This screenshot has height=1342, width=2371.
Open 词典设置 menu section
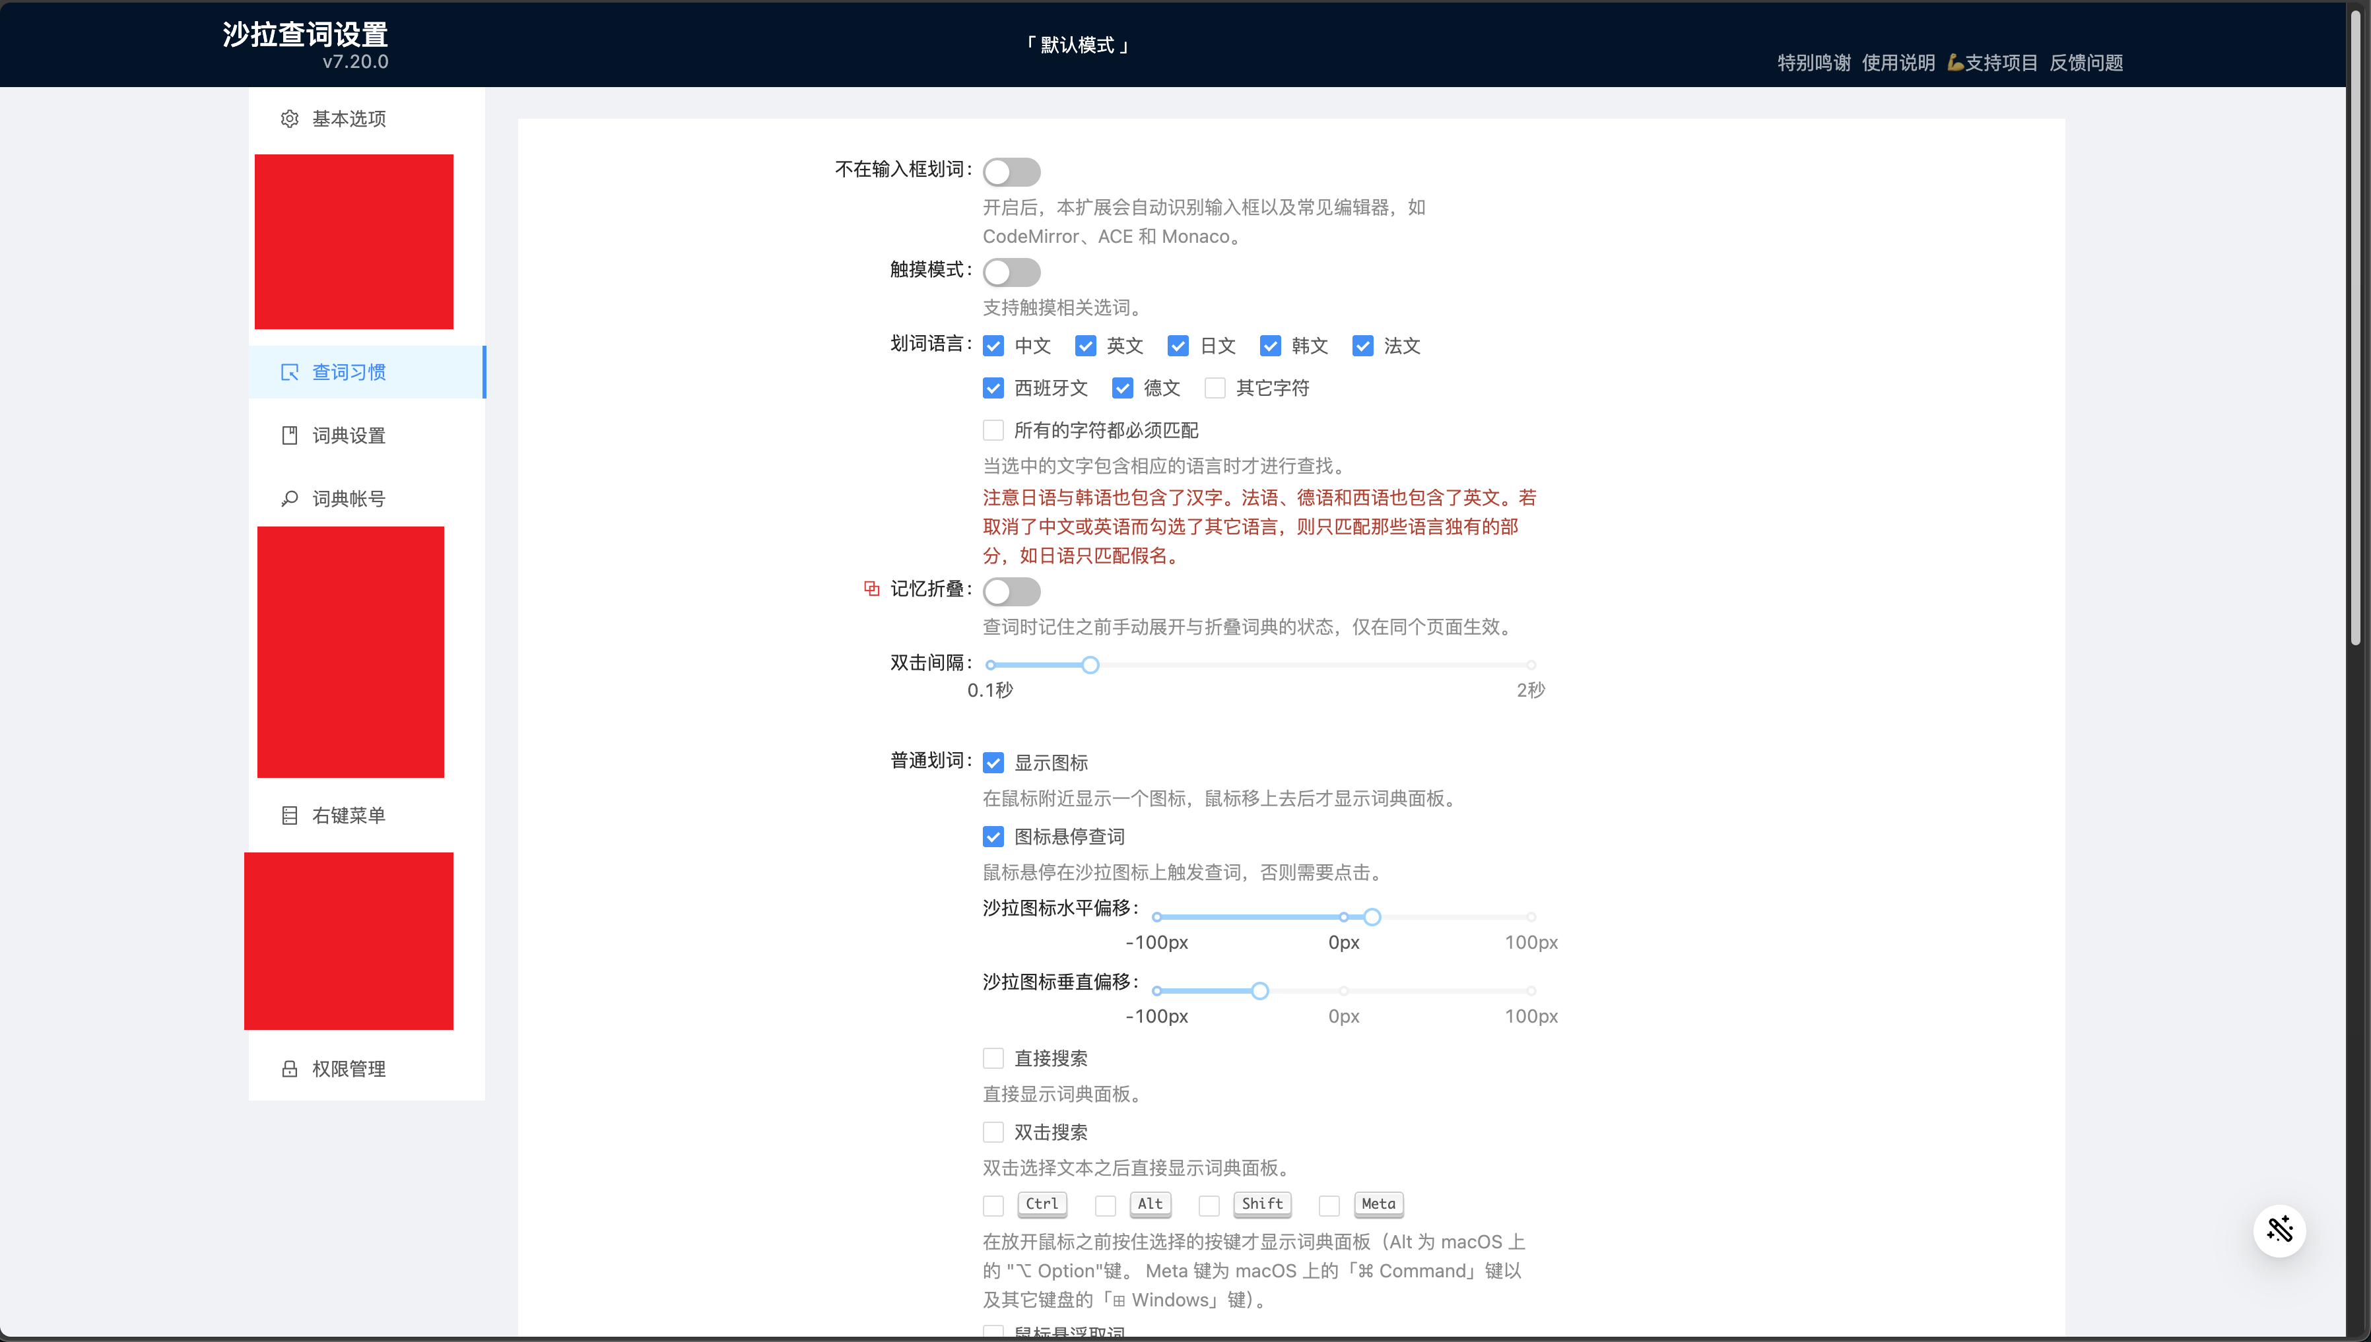[x=349, y=435]
